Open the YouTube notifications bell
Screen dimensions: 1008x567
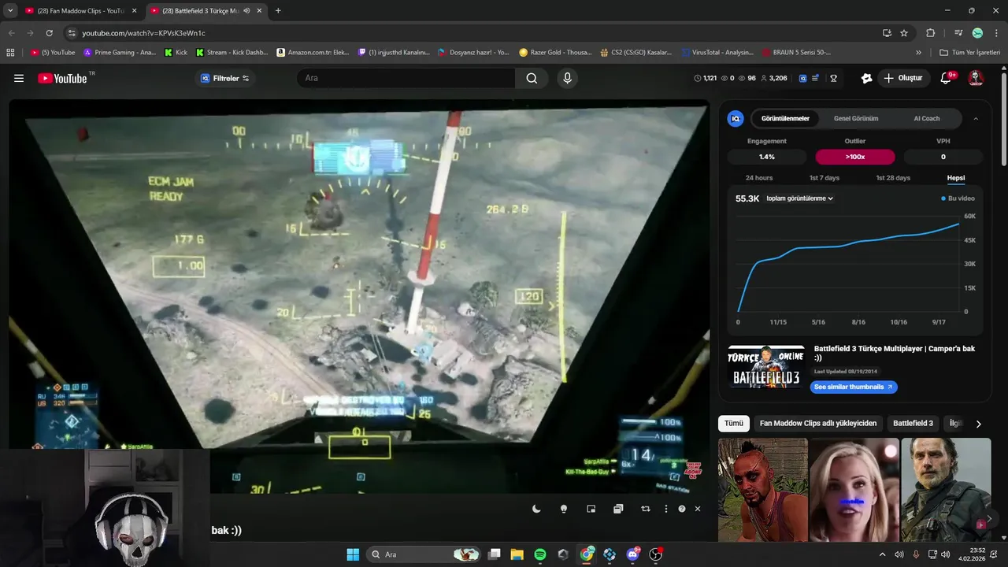point(947,78)
